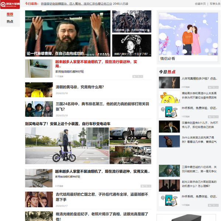Open the Cao Cao carousel image
The width and height of the screenshot is (221, 221).
pos(67,33)
